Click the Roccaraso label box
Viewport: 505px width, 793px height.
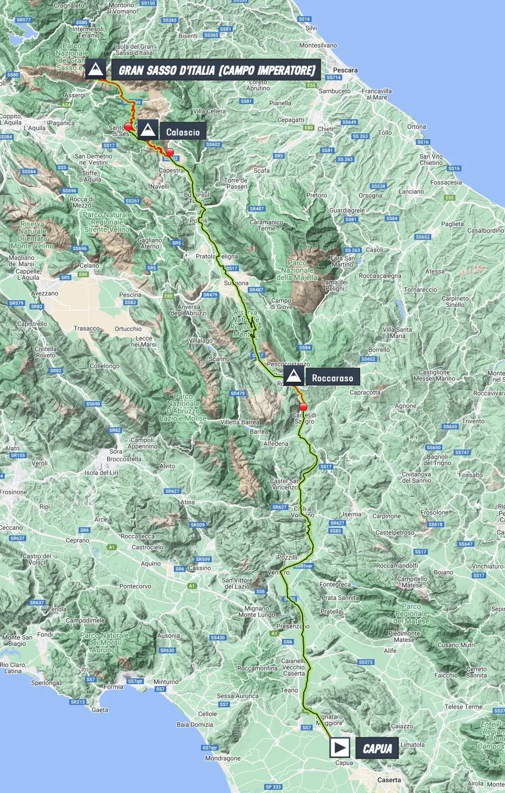(332, 378)
